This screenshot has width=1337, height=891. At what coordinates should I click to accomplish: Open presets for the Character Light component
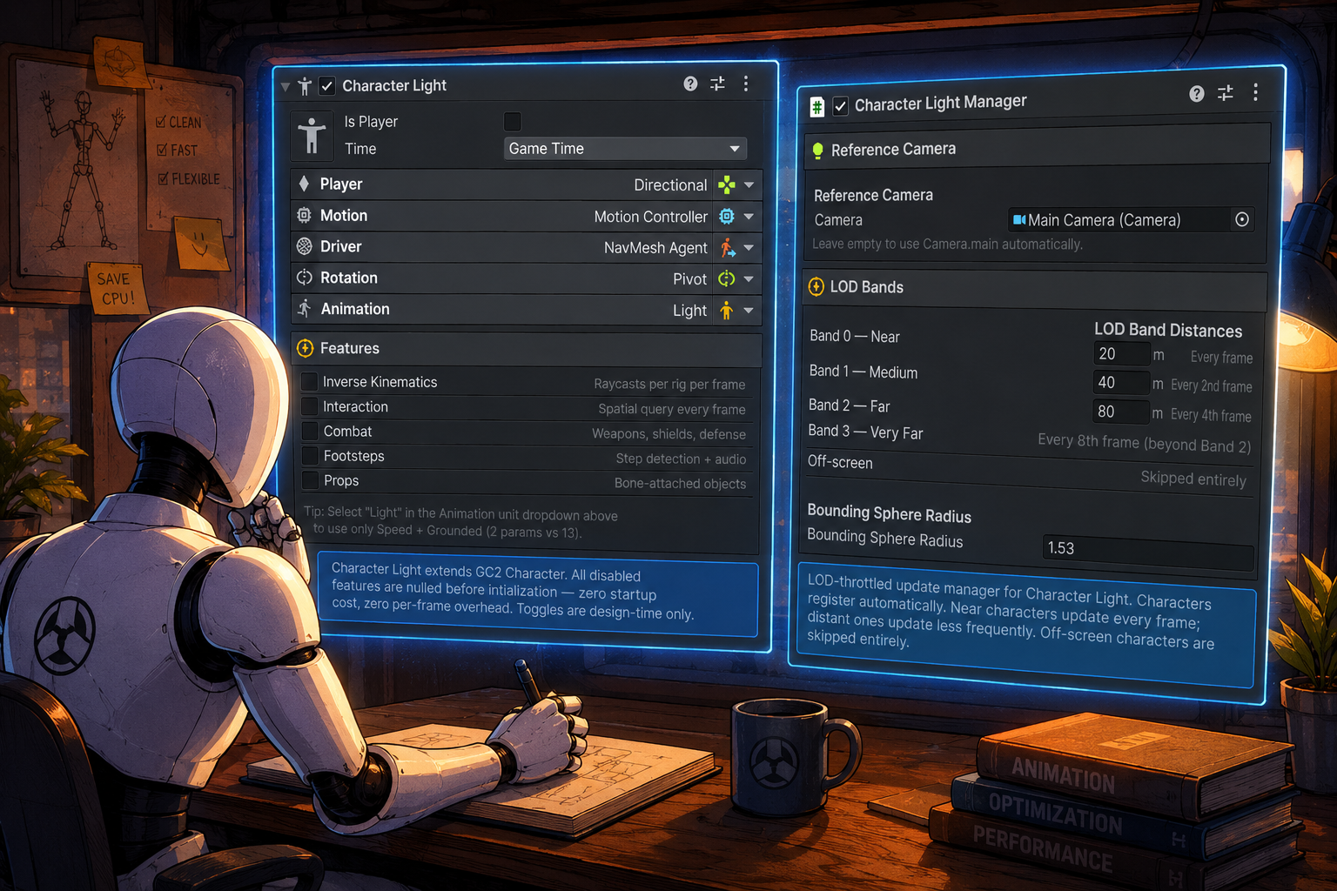[x=717, y=84]
